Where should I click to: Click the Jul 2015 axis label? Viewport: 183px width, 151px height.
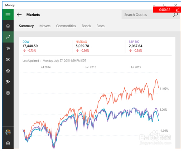[x=136, y=67]
